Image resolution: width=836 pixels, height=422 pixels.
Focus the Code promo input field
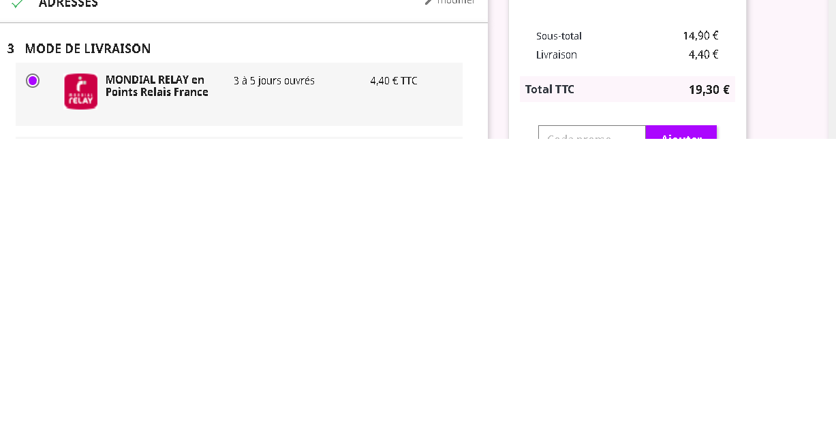click(x=591, y=134)
